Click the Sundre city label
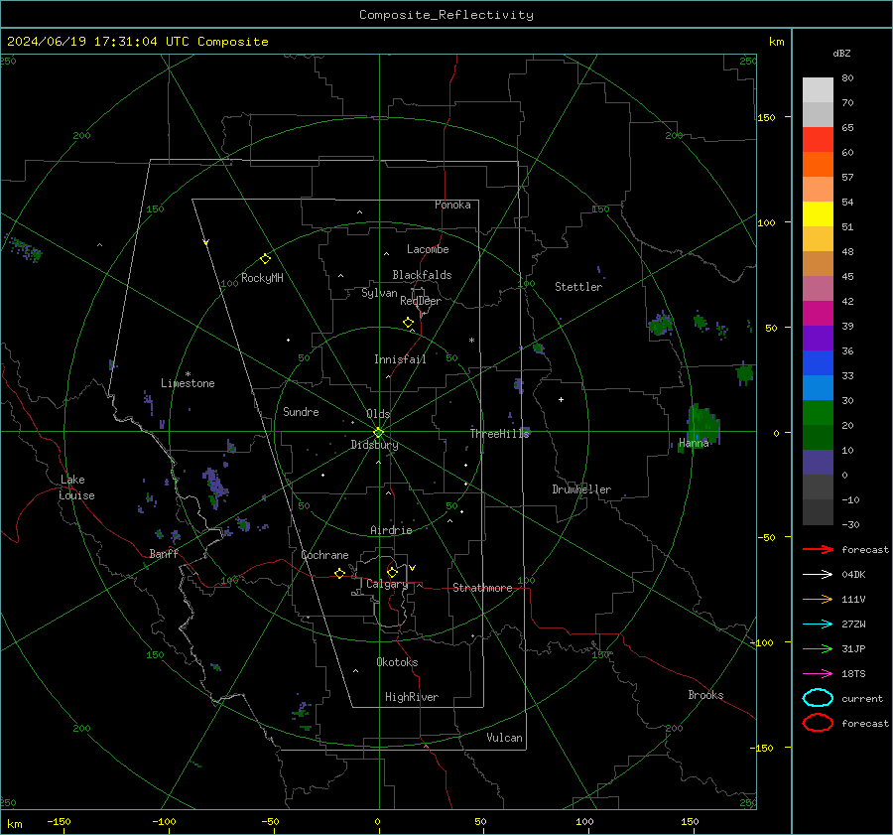This screenshot has height=835, width=893. [x=301, y=411]
